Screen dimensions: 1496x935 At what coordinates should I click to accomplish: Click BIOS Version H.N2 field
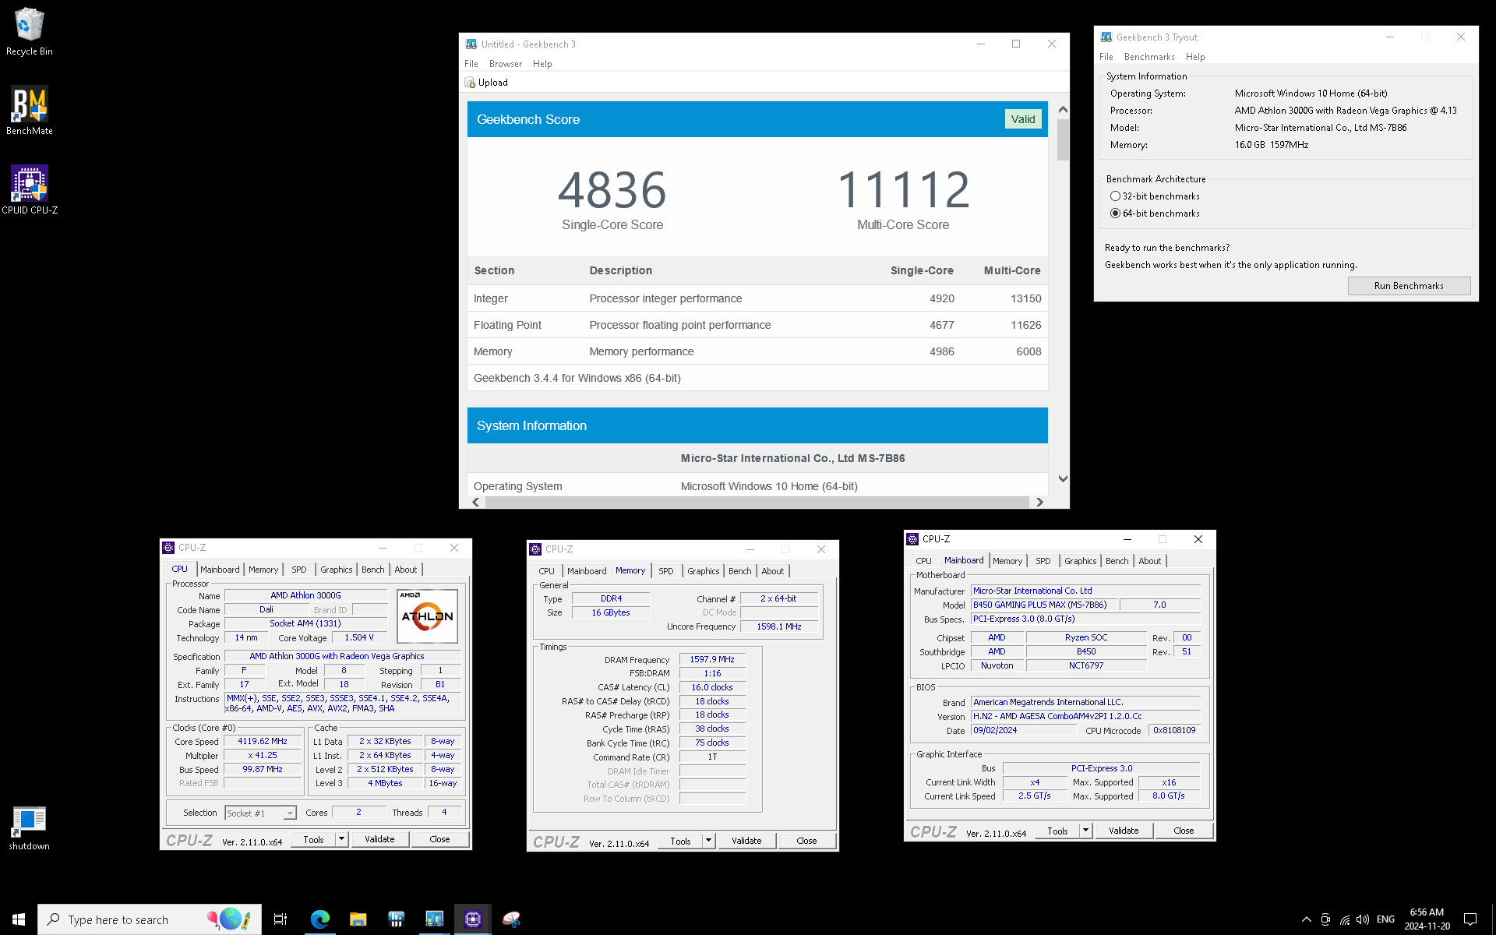(1086, 717)
